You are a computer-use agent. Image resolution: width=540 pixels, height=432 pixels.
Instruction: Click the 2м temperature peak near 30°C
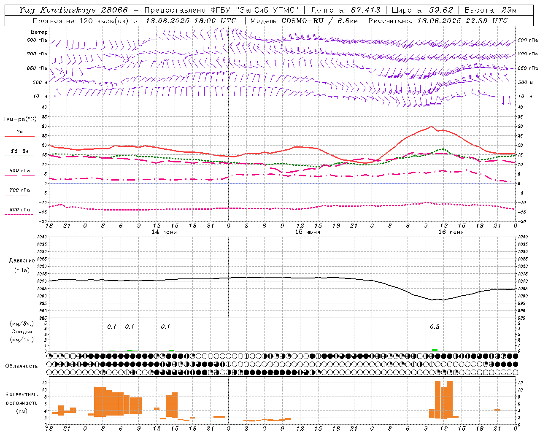(x=431, y=126)
